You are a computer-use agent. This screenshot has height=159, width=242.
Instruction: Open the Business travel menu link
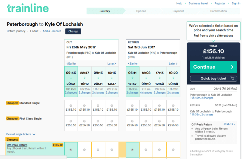click(198, 3)
